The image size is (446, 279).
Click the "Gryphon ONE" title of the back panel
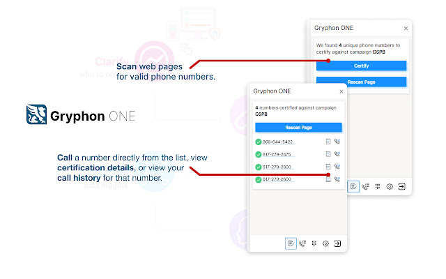(334, 28)
